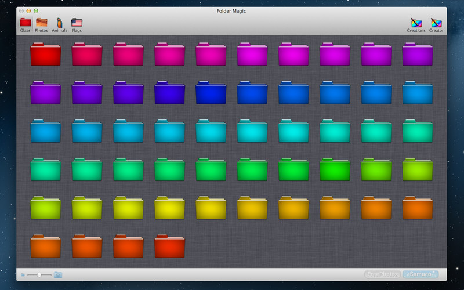Select the first purple folder in second row
464x290 pixels.
[x=46, y=92]
